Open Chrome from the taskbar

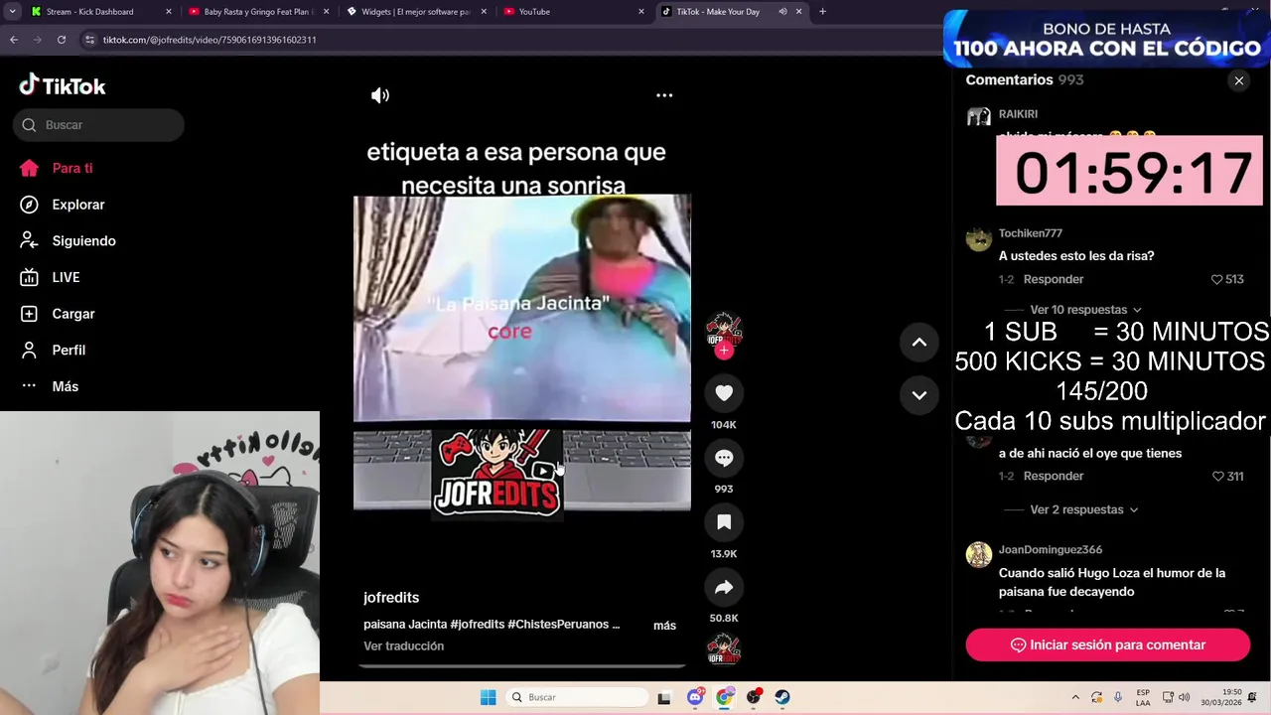pos(724,697)
